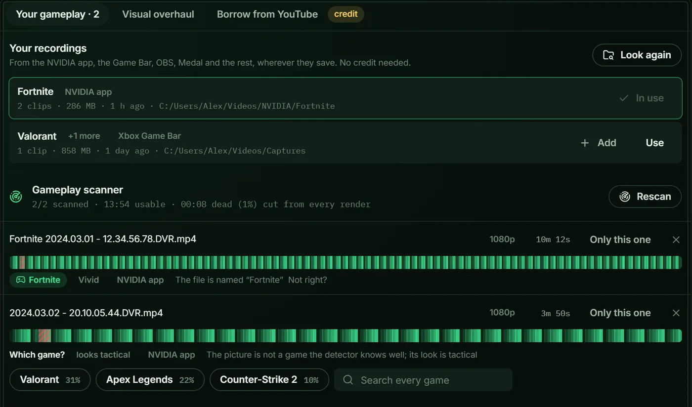
Task: Choose Apex Legends 22% suggestion
Action: [150, 380]
